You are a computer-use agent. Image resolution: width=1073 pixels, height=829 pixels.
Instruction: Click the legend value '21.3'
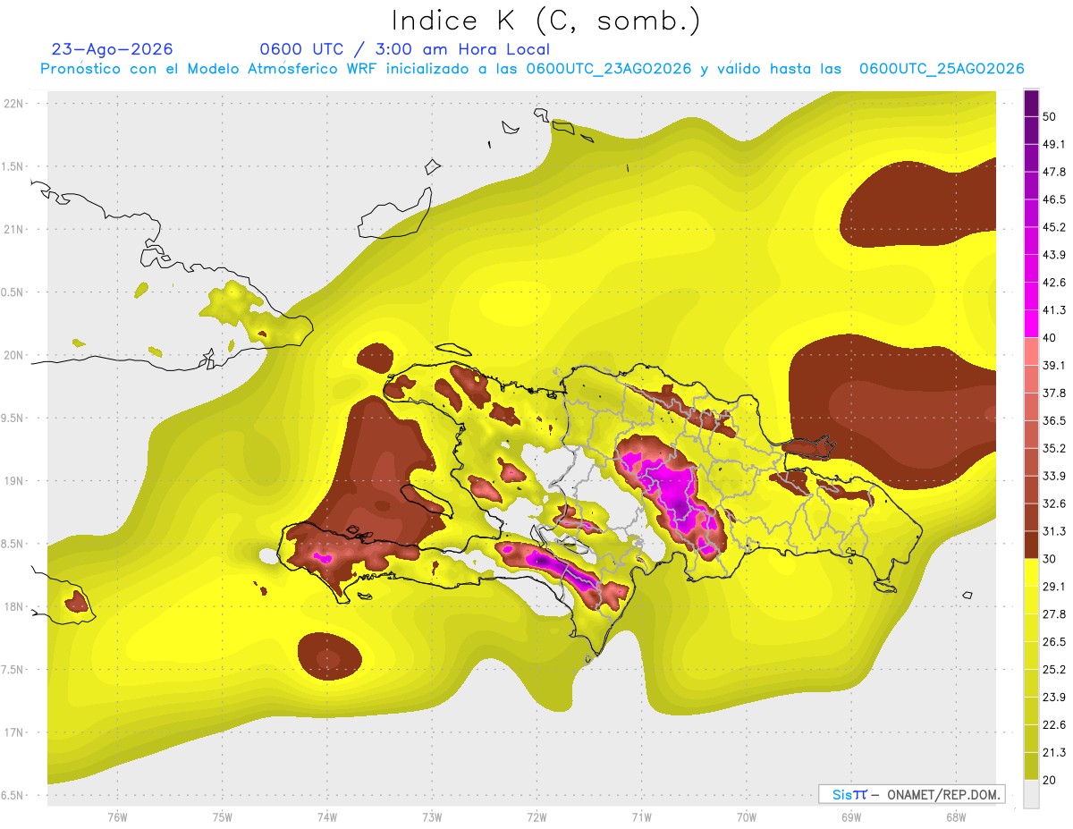click(x=1053, y=752)
